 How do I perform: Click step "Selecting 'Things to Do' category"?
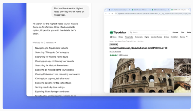tap(52, 52)
